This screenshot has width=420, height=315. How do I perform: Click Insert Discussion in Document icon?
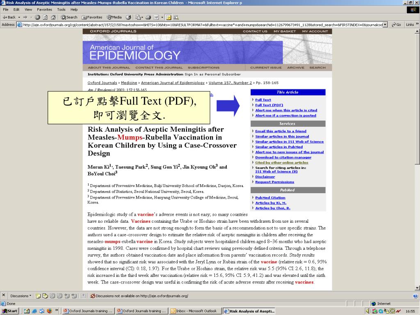[x=38, y=296]
